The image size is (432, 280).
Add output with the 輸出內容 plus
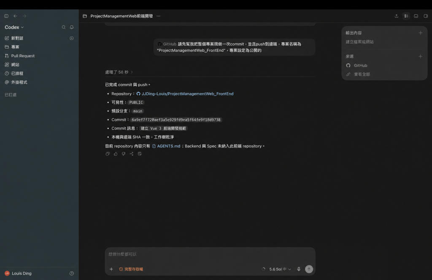click(x=421, y=33)
